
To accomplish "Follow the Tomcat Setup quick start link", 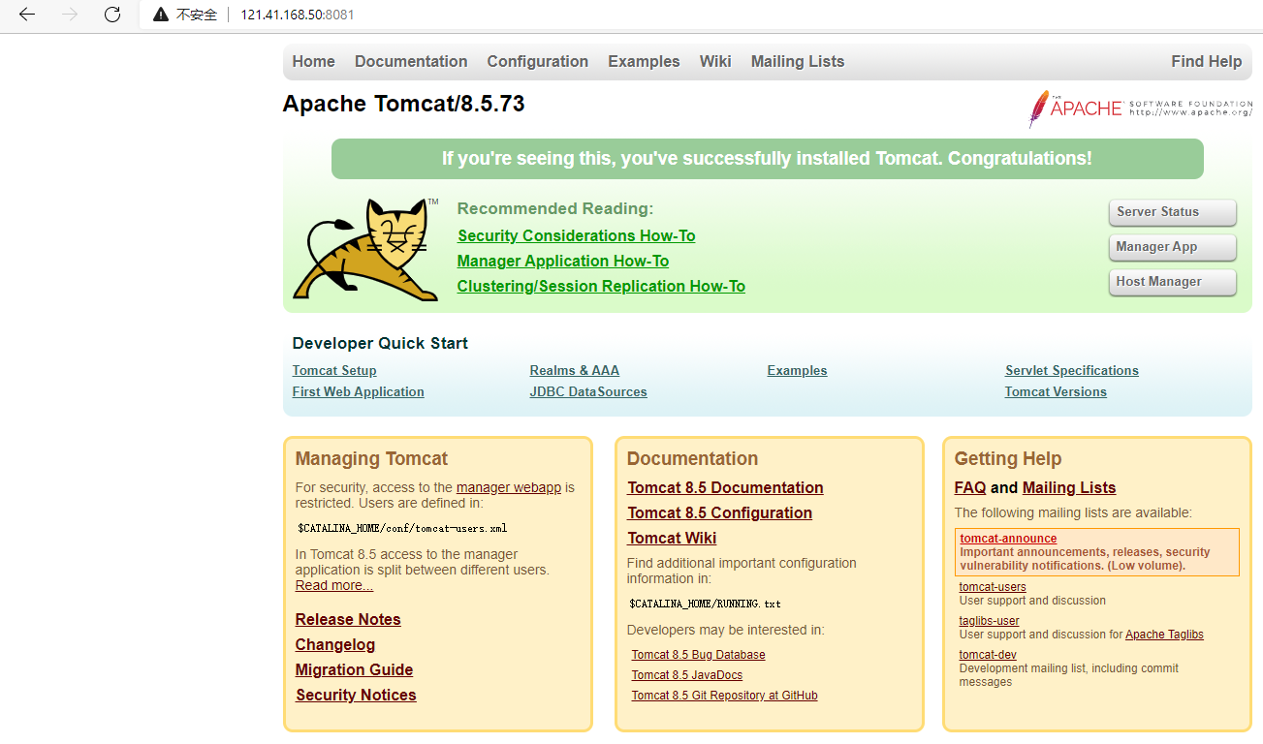I will (x=334, y=371).
